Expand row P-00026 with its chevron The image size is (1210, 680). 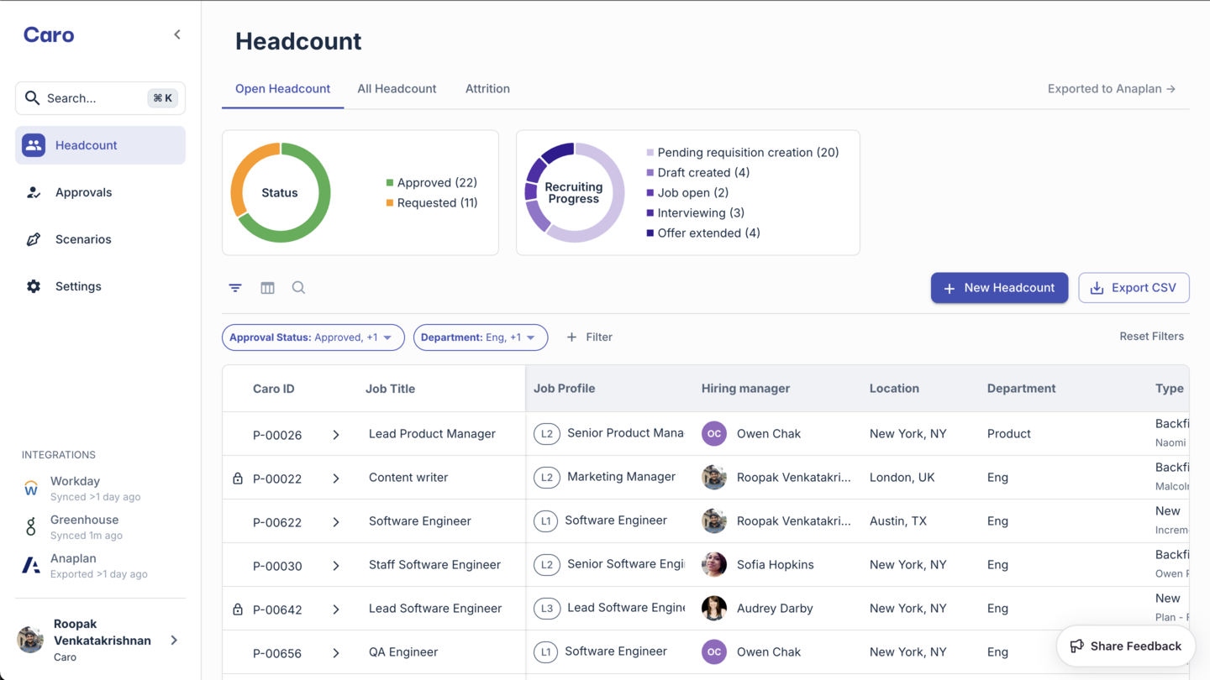pos(336,435)
